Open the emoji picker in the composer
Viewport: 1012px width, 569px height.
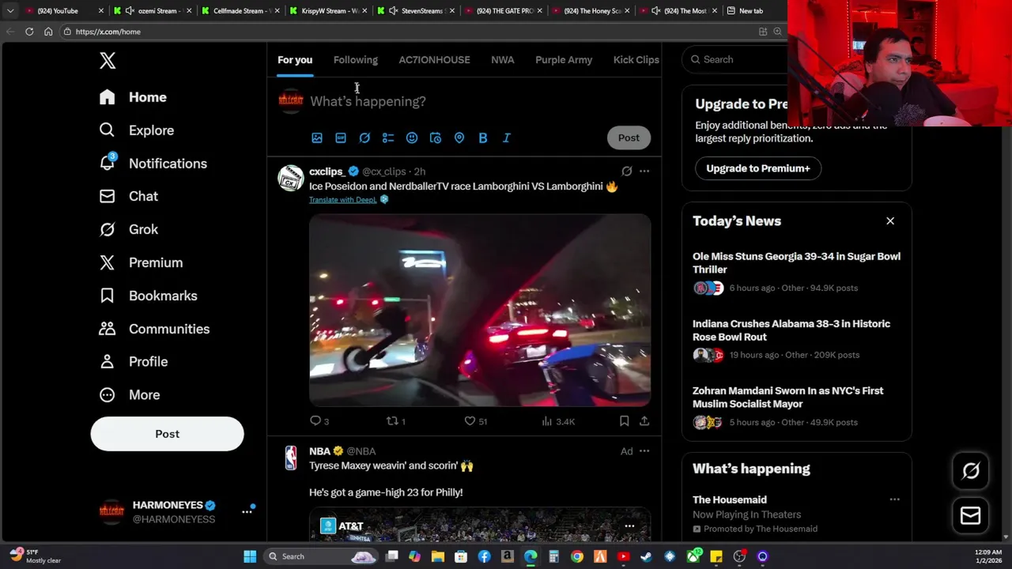pos(412,138)
